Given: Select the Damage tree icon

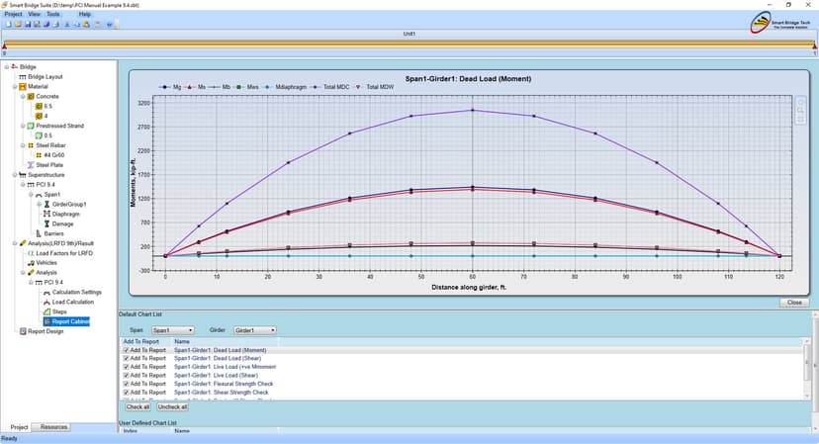Looking at the screenshot, I should (47, 223).
